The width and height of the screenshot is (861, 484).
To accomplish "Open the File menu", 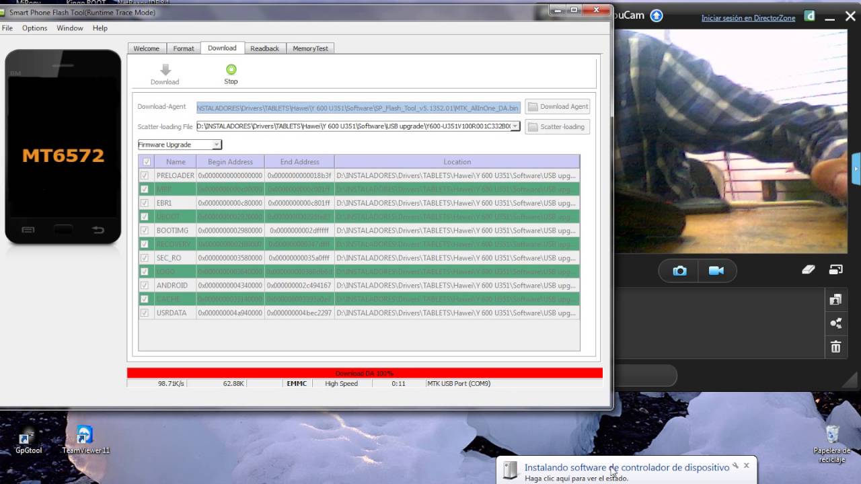I will click(x=7, y=28).
